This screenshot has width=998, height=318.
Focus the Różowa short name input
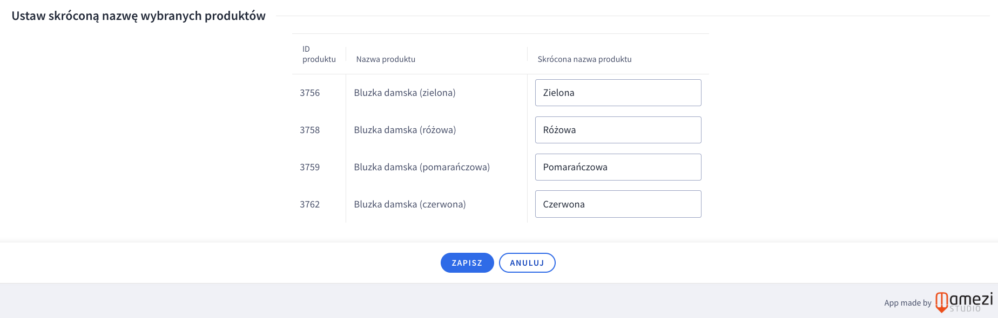pyautogui.click(x=618, y=130)
